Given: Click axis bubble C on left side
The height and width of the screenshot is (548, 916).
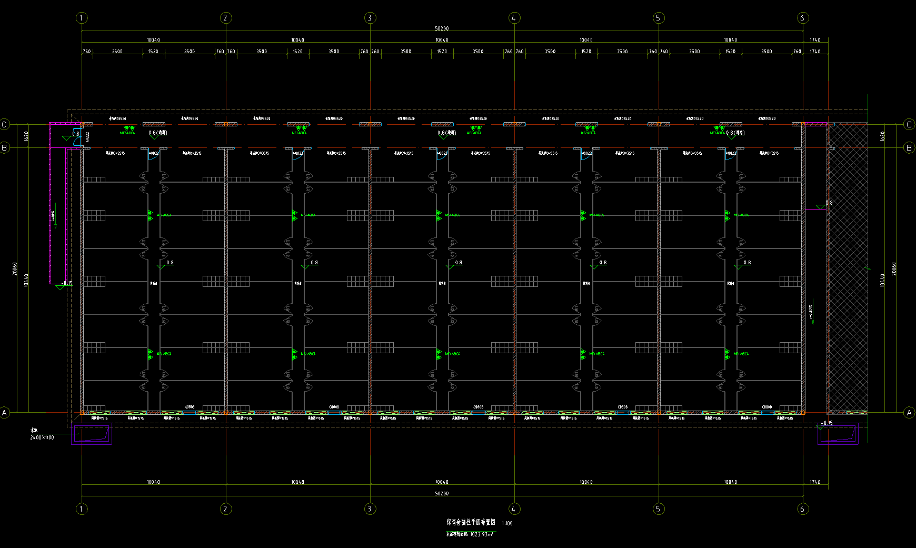Looking at the screenshot, I should tap(5, 125).
